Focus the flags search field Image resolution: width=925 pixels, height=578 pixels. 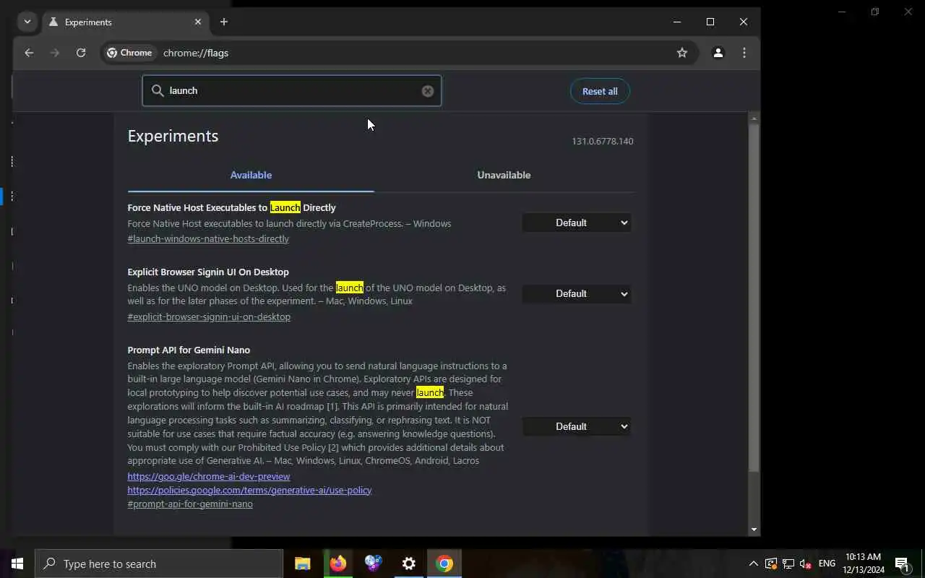coord(292,90)
